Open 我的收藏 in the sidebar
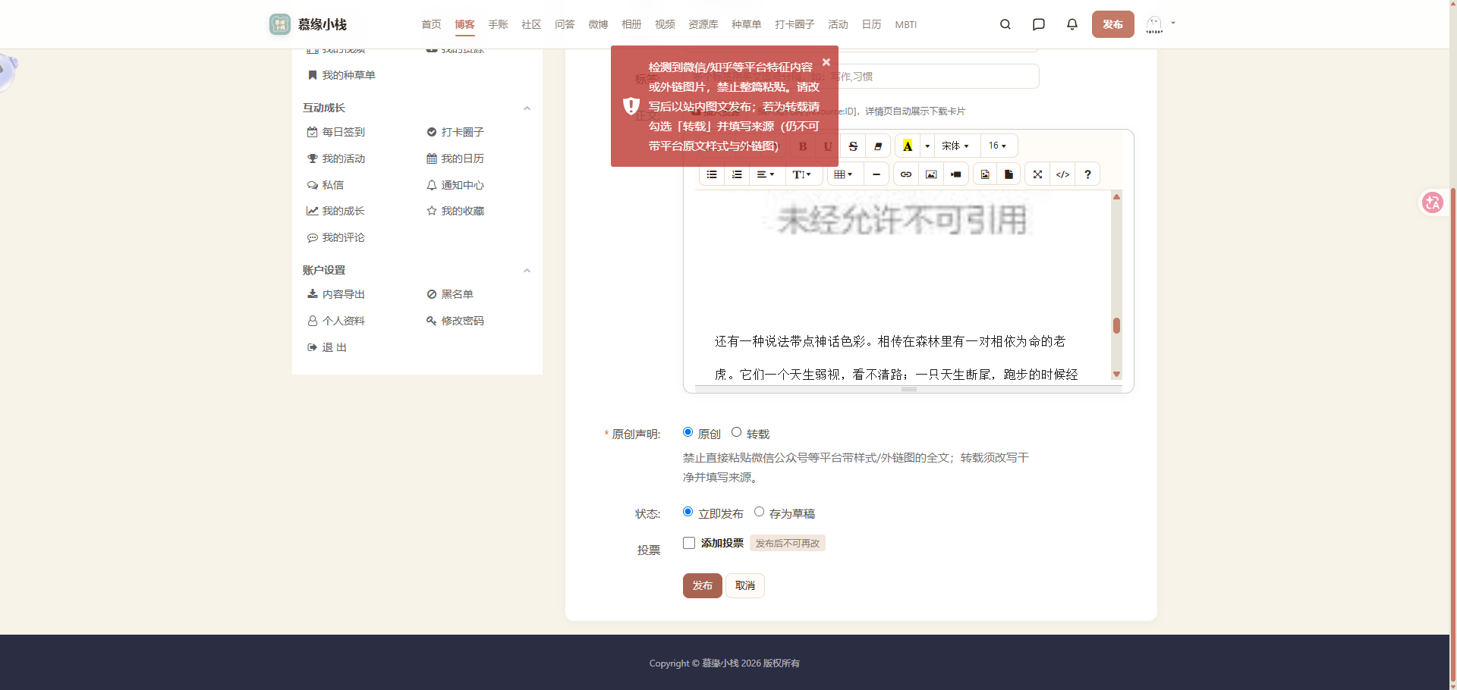 pyautogui.click(x=455, y=211)
